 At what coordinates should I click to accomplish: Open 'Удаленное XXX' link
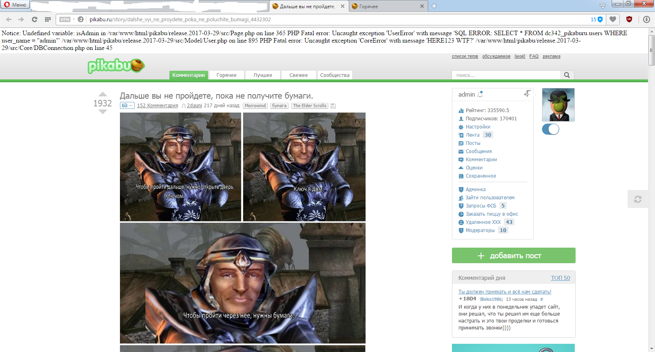(x=483, y=222)
